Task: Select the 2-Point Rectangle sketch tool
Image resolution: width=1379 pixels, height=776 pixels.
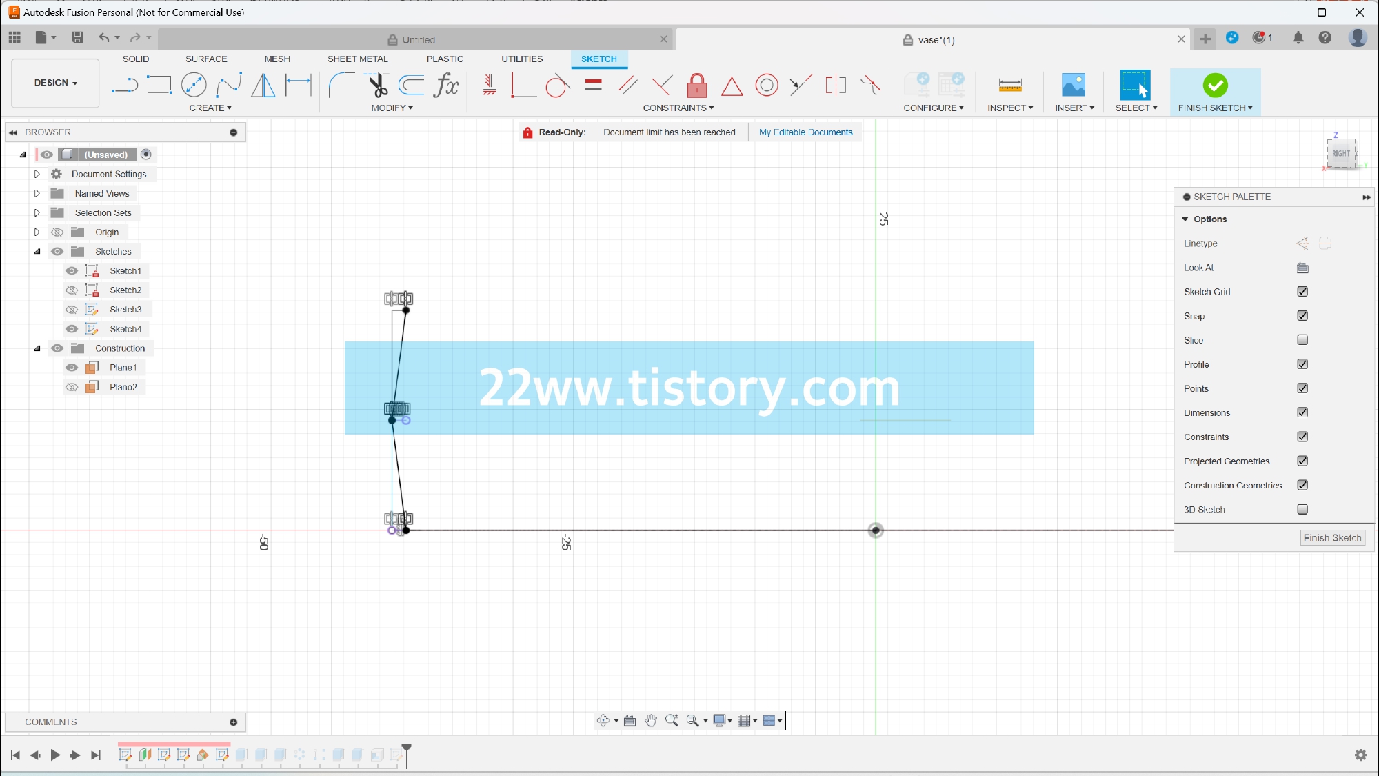Action: 159,86
